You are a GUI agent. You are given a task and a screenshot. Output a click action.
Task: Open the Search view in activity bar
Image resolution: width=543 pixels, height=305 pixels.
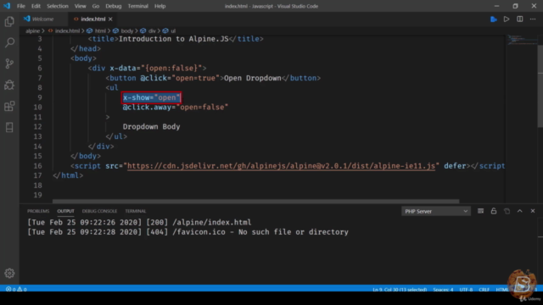(x=9, y=42)
